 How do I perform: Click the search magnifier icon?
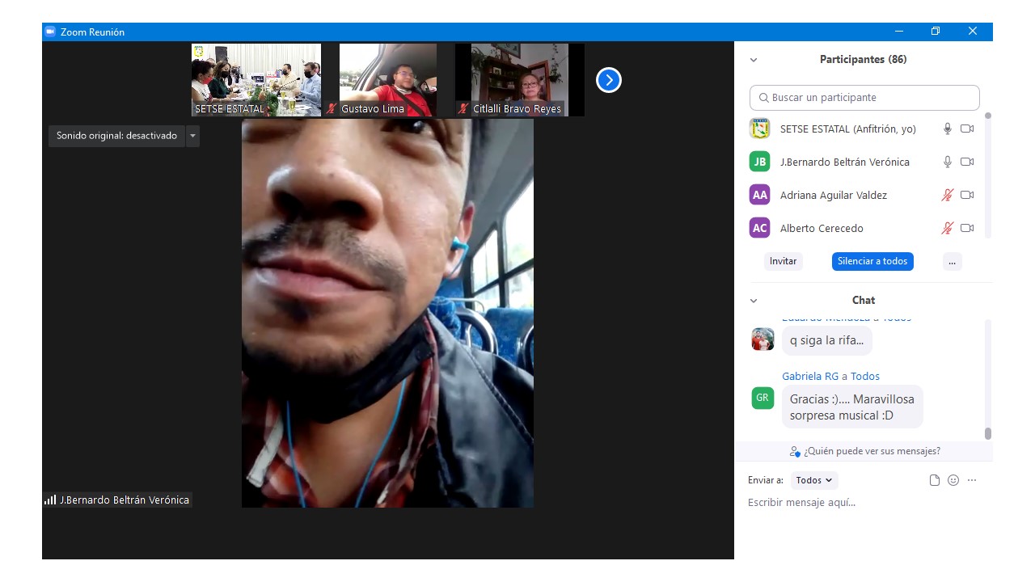pos(764,98)
